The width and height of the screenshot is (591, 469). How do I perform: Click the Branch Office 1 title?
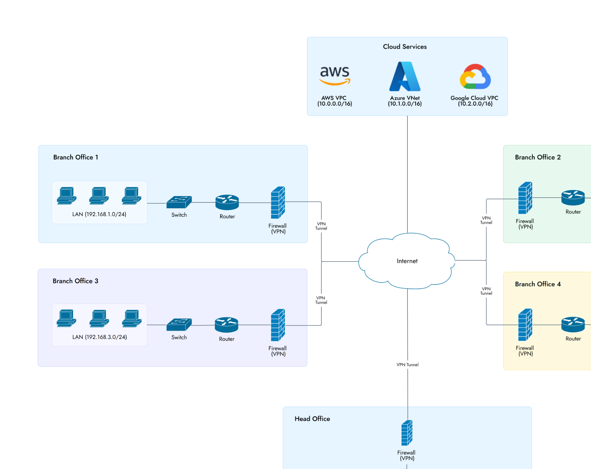click(76, 157)
